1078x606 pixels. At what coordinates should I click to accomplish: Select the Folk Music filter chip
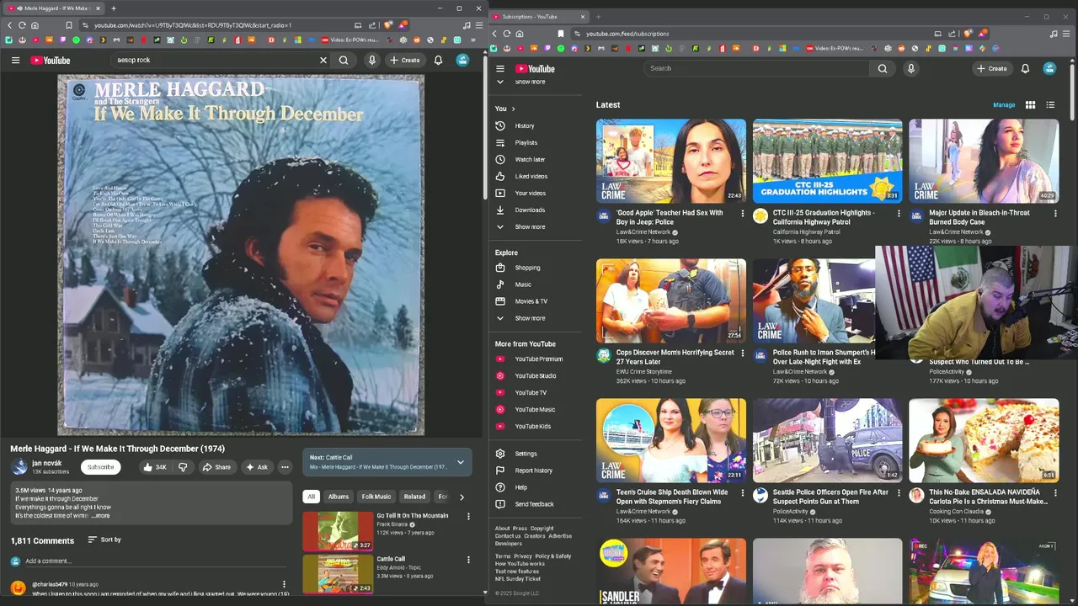click(376, 497)
